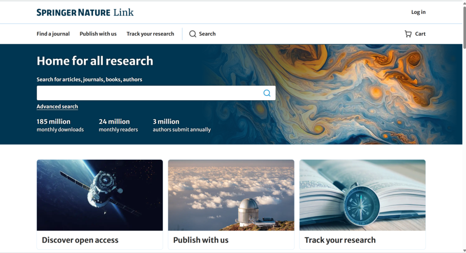Click the Track your research card title
466x253 pixels.
tap(340, 240)
